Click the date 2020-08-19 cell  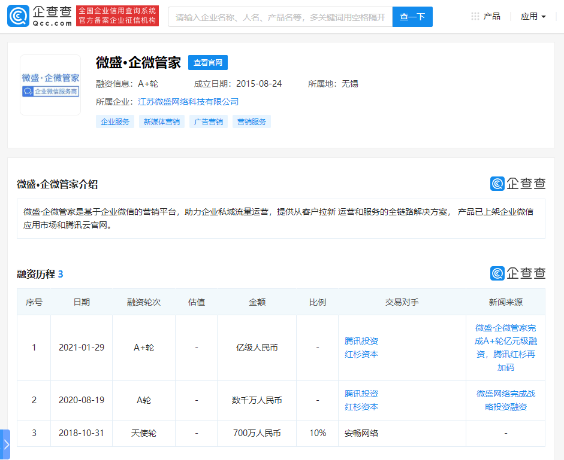(82, 400)
